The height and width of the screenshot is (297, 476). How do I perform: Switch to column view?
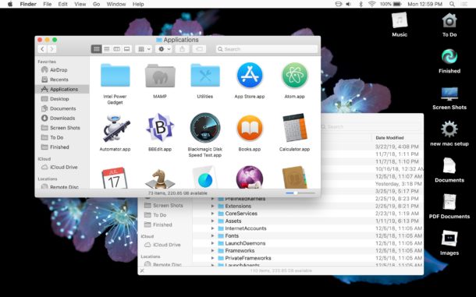click(x=116, y=49)
